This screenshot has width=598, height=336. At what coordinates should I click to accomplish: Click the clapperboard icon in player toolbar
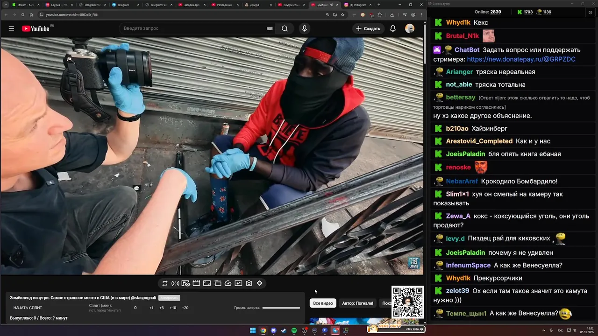196,283
